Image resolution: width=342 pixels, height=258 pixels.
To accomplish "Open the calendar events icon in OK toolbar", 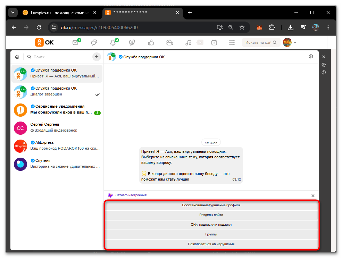I will pos(214,42).
